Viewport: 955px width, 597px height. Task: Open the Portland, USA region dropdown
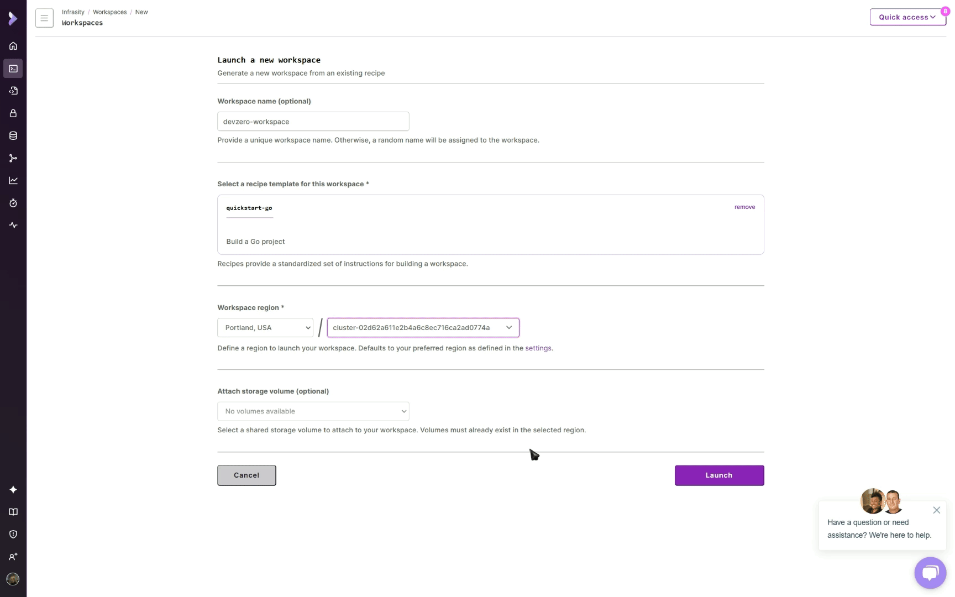(265, 328)
